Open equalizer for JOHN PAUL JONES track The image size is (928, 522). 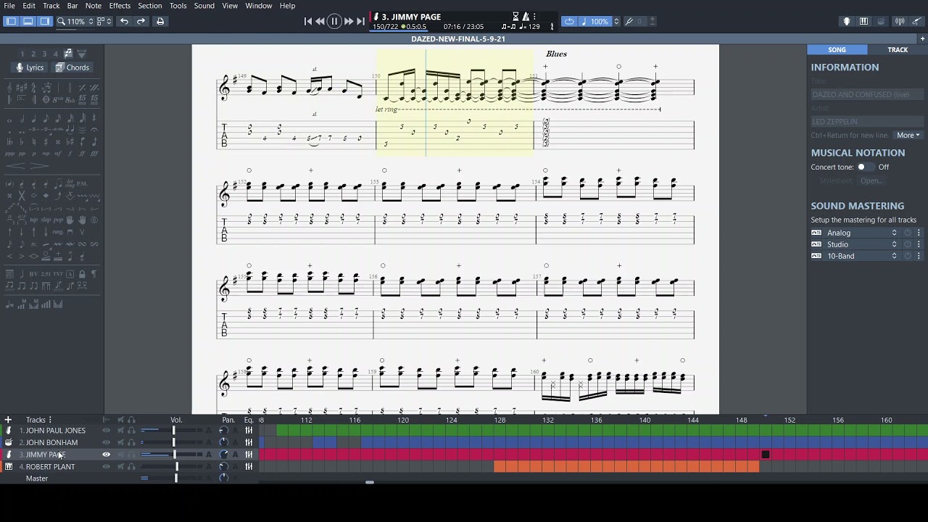pyautogui.click(x=249, y=431)
